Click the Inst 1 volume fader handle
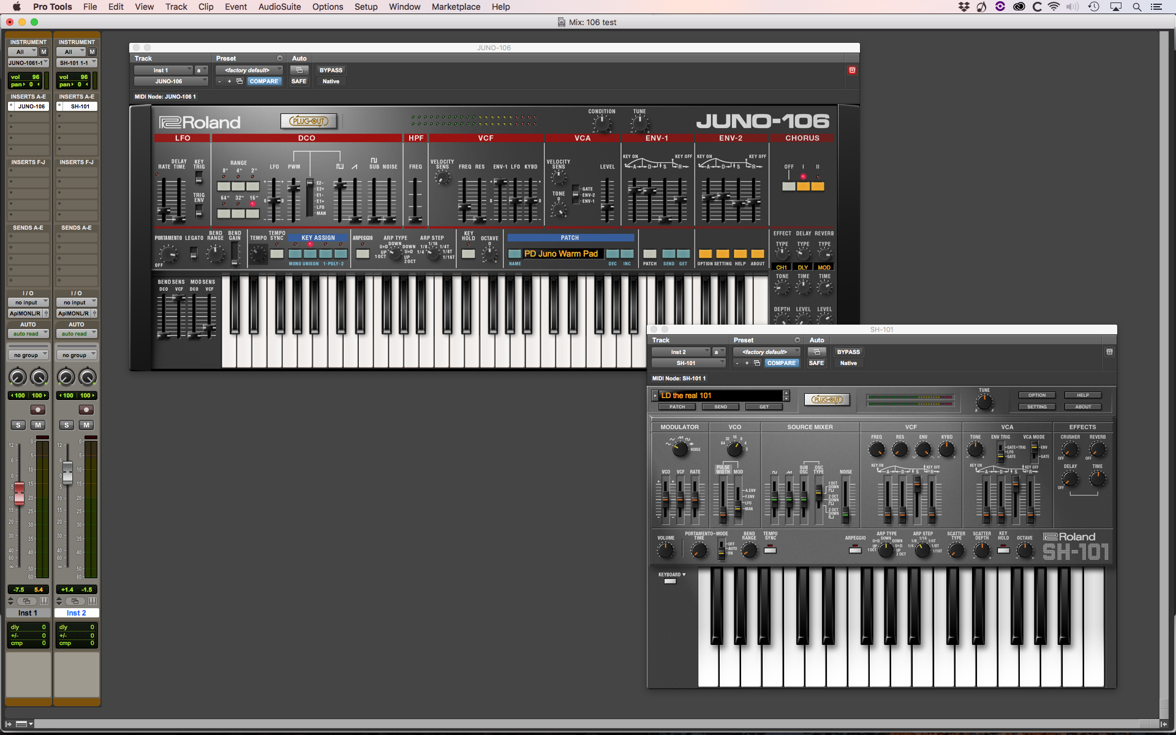The height and width of the screenshot is (735, 1176). (x=19, y=492)
